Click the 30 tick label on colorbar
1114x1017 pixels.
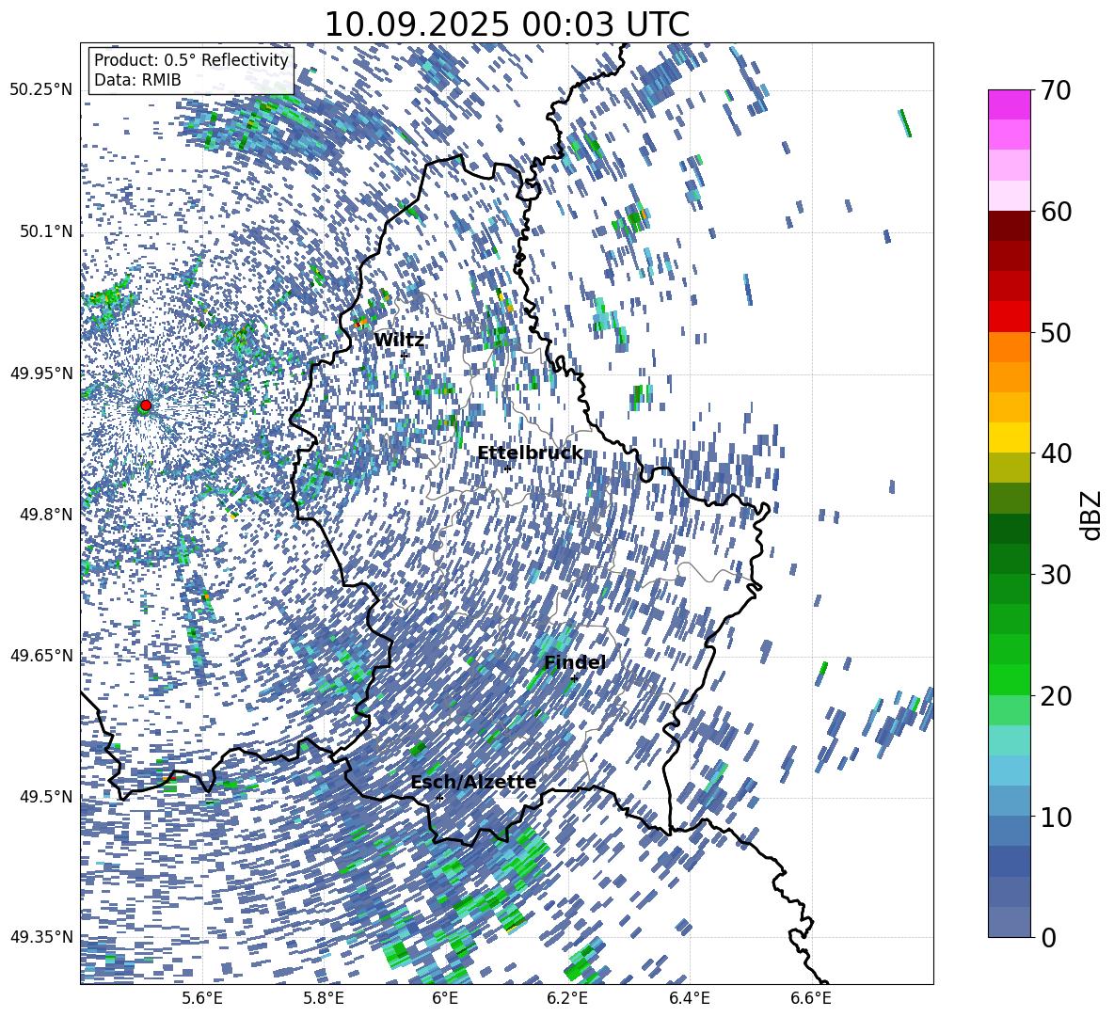click(1058, 575)
